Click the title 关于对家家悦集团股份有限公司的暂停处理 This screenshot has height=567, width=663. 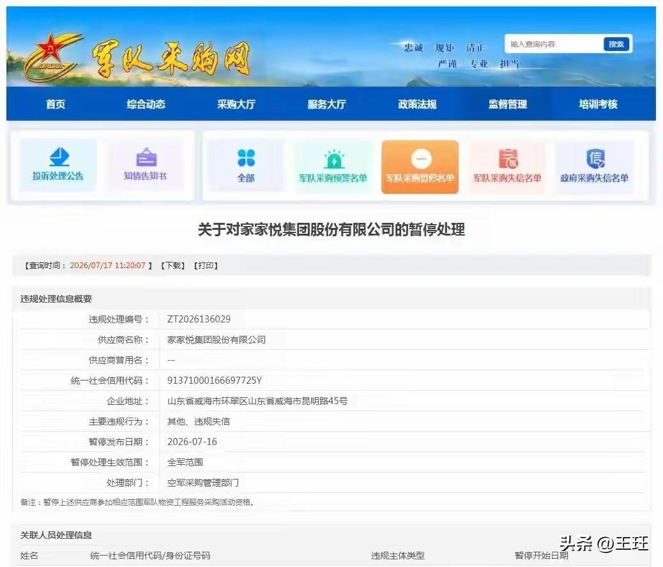[331, 230]
